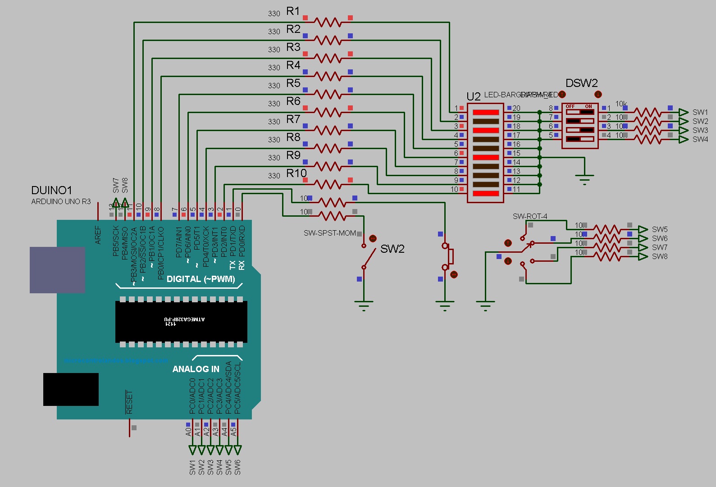The width and height of the screenshot is (716, 487).
Task: Activate the push button's red actuator
Action: pyautogui.click(x=454, y=274)
